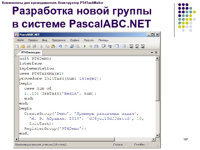This screenshot has height=150, width=200.
Task: Maximize the PascalABC.NET window
Action: click(153, 34)
